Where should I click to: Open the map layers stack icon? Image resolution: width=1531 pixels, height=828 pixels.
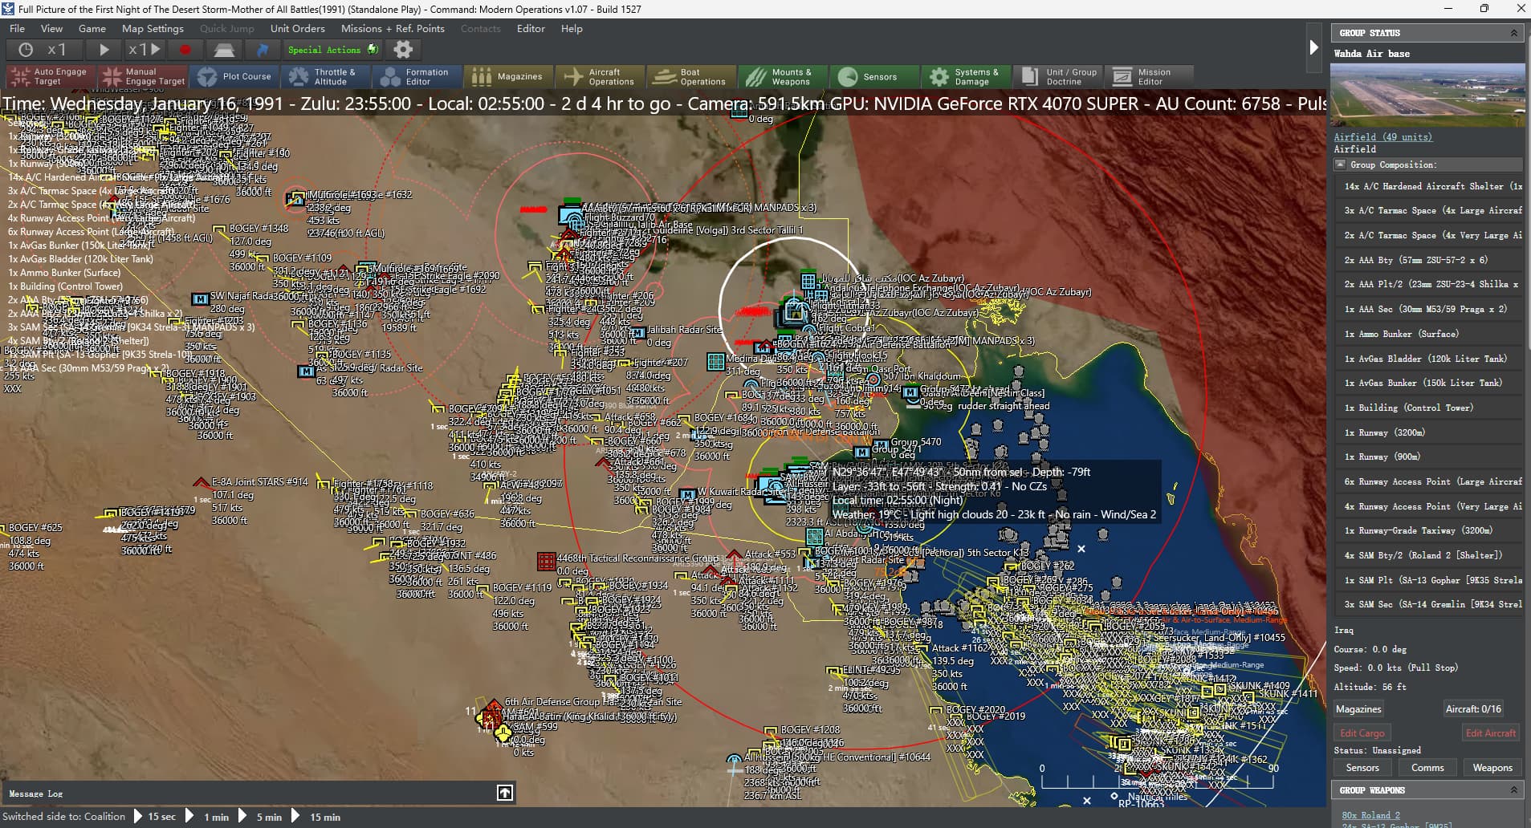(x=224, y=50)
